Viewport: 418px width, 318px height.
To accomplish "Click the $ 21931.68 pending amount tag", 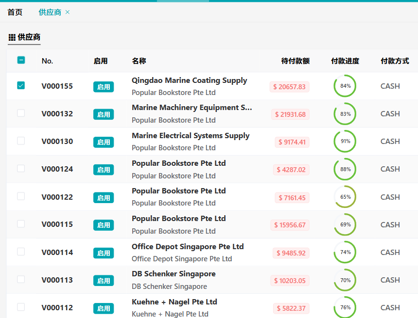I will pos(290,114).
